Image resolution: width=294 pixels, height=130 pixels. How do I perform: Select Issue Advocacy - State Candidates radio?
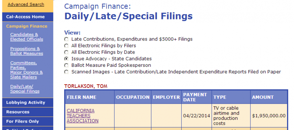tap(66, 59)
